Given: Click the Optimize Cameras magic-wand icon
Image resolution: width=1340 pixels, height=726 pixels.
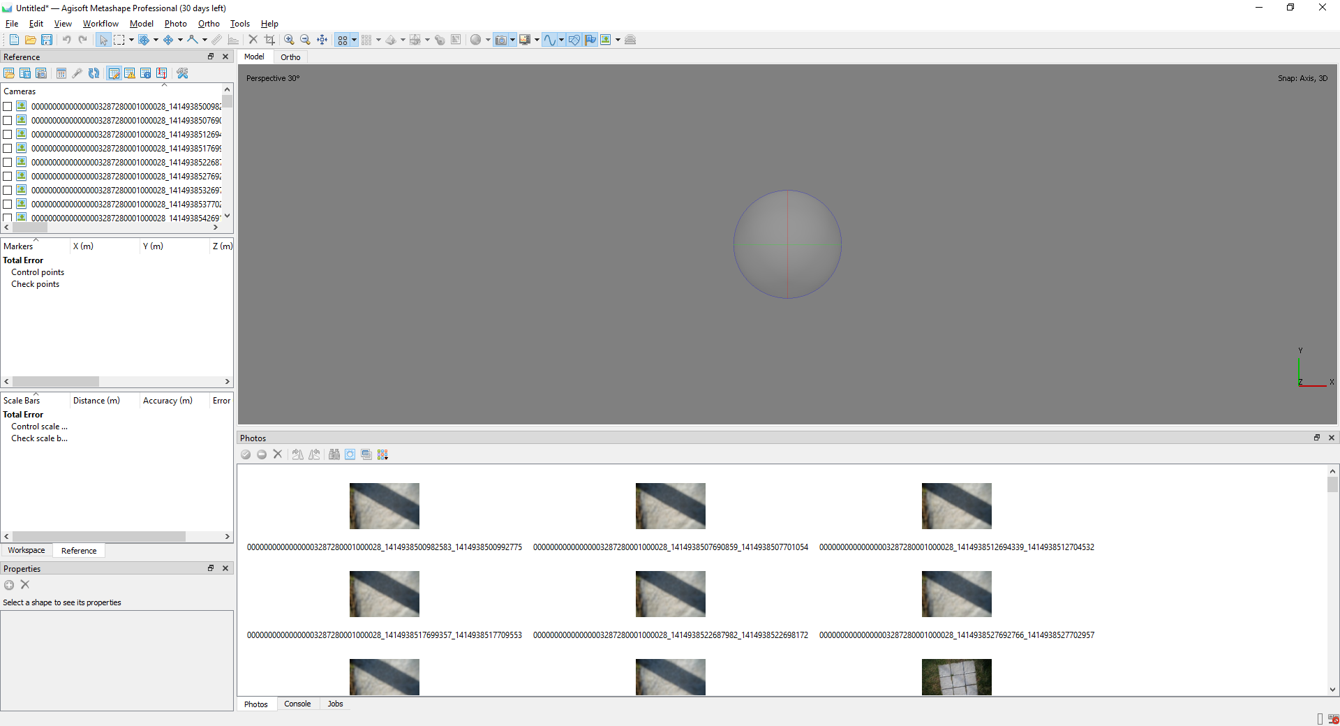Looking at the screenshot, I should click(77, 73).
